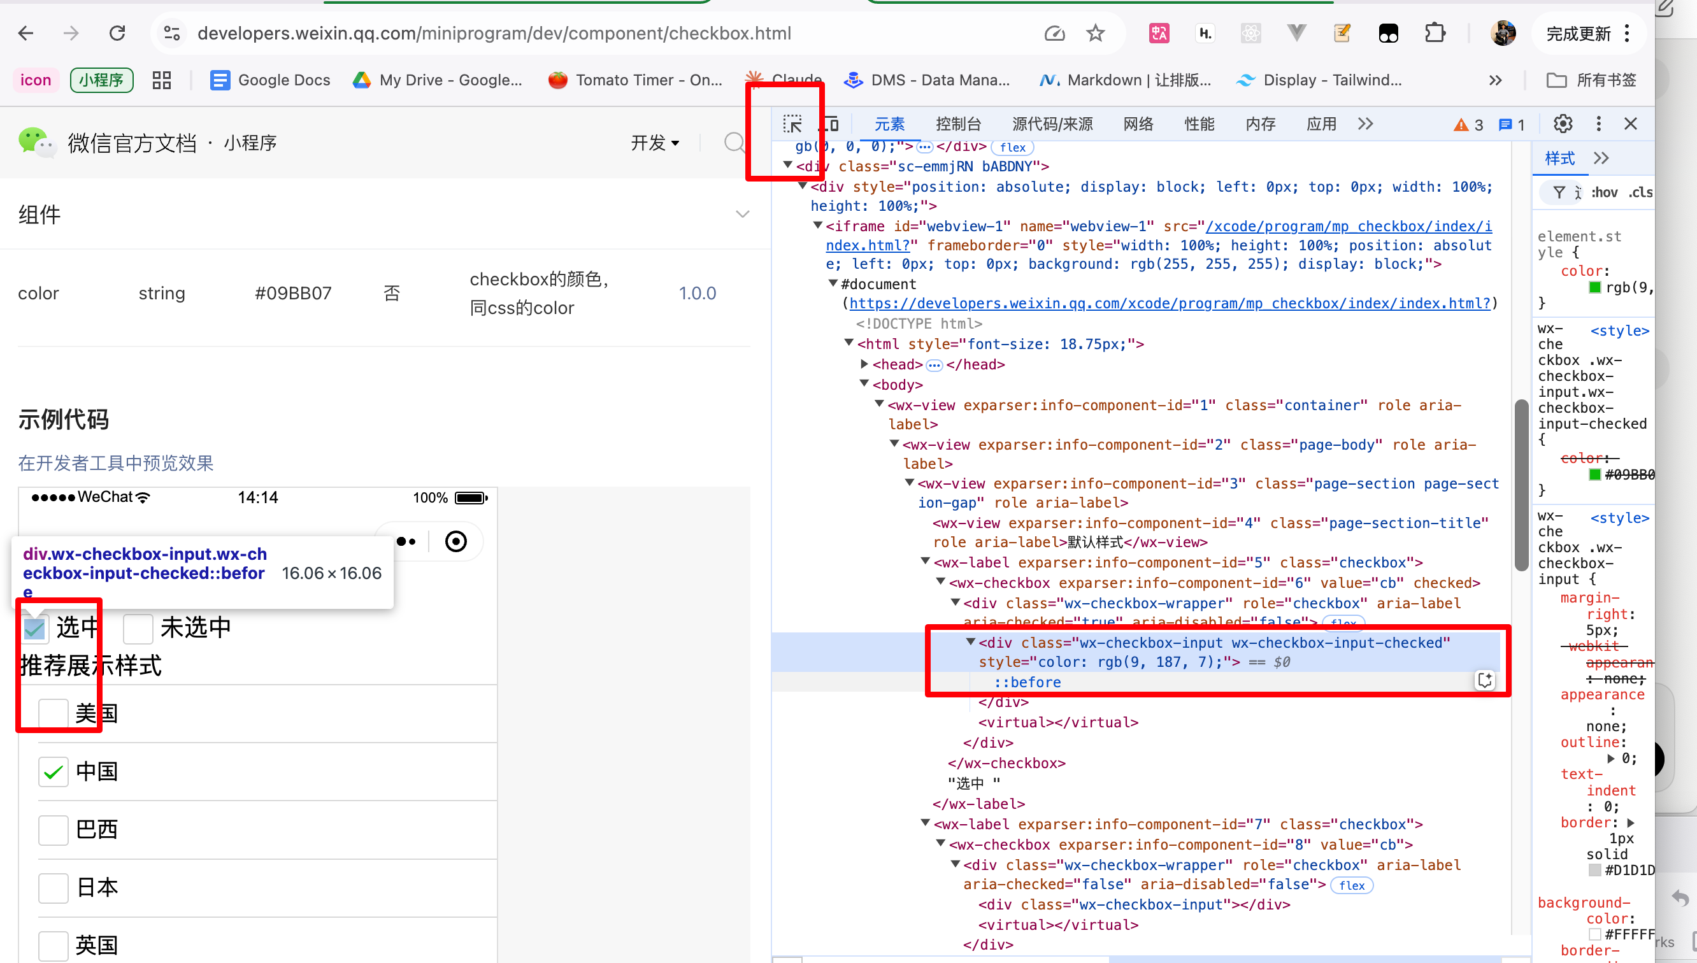The width and height of the screenshot is (1697, 963).
Task: Open React developer tools extension
Action: (1250, 32)
